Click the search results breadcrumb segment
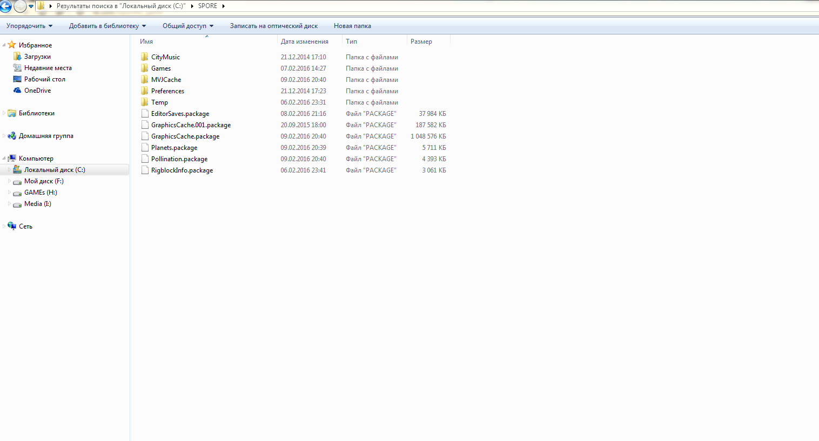819x441 pixels. [x=121, y=6]
